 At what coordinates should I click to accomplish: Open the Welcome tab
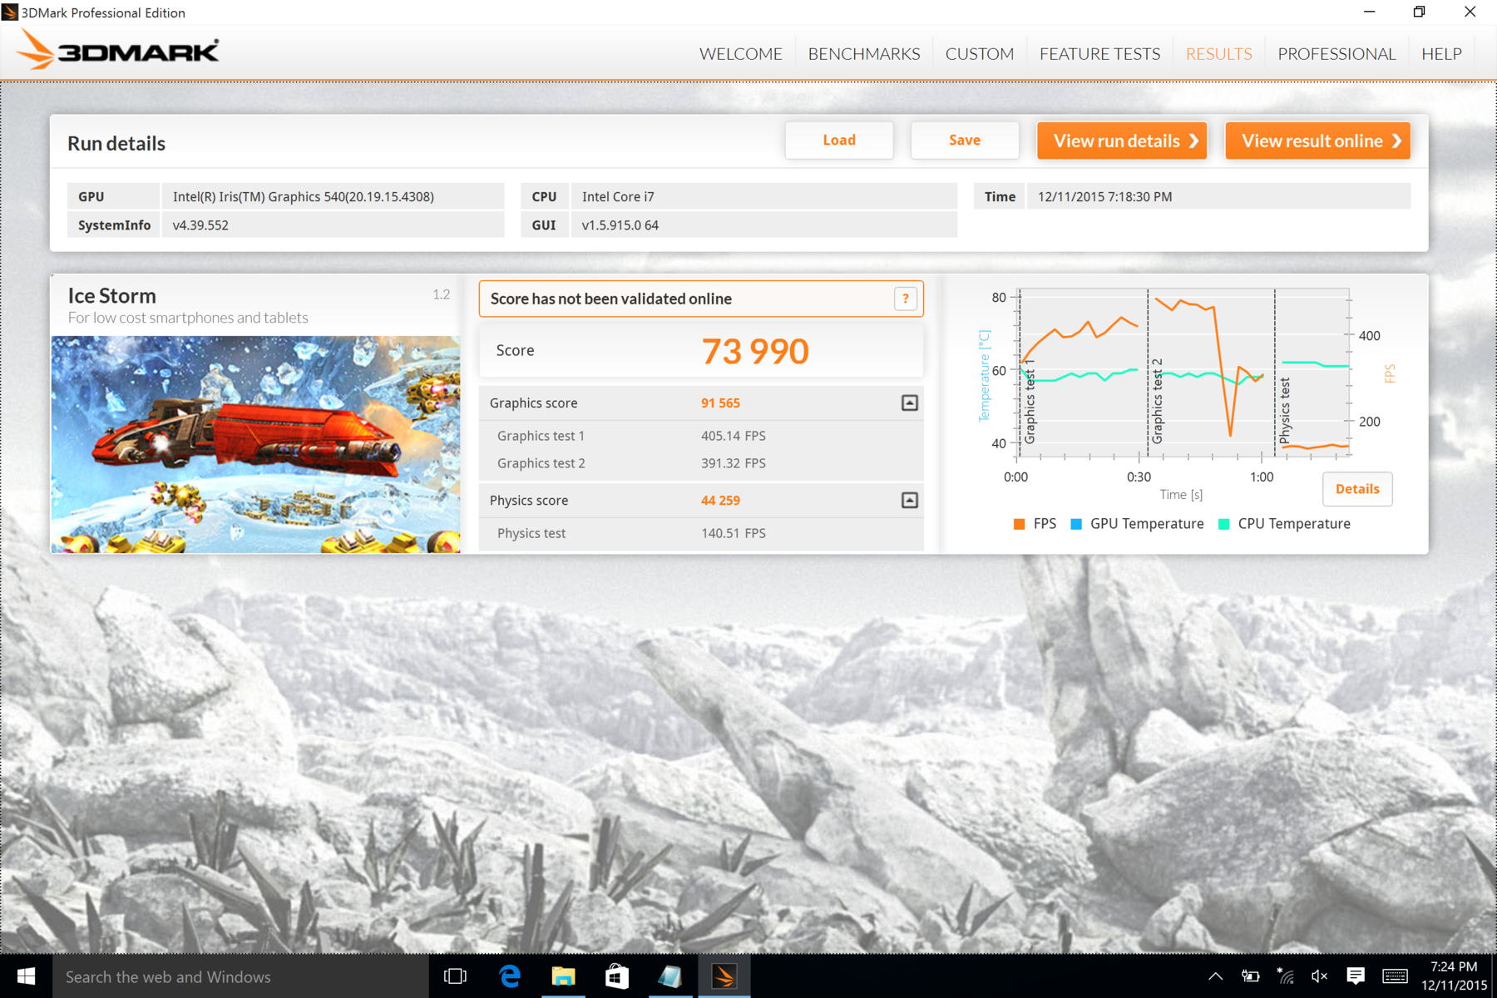click(x=740, y=54)
